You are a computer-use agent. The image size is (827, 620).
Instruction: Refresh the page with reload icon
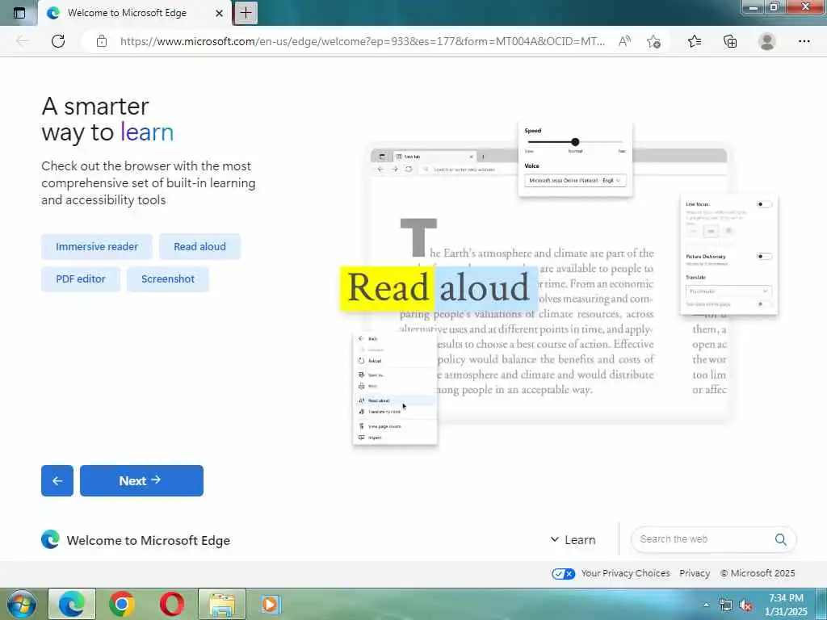(58, 41)
